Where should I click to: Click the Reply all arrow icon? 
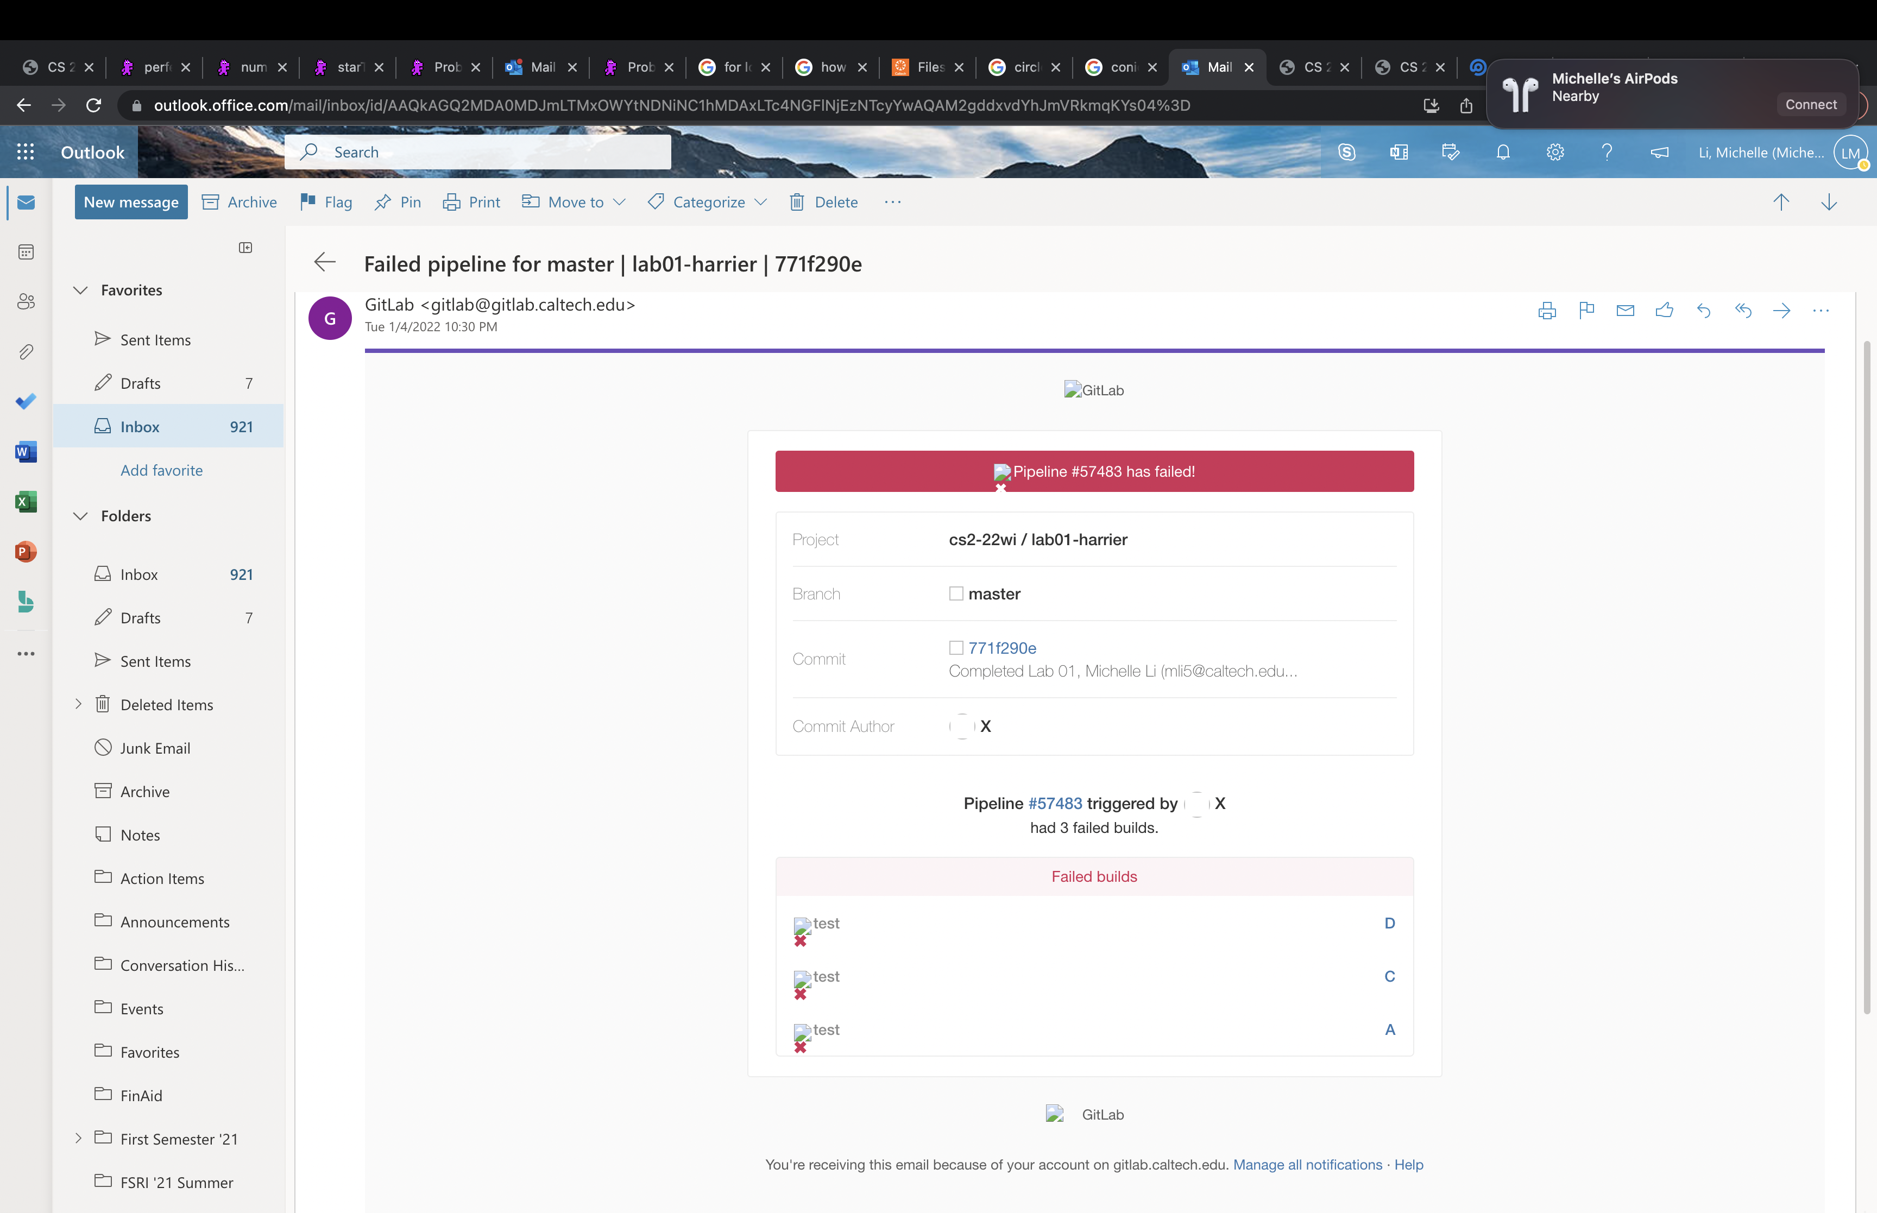1742,311
